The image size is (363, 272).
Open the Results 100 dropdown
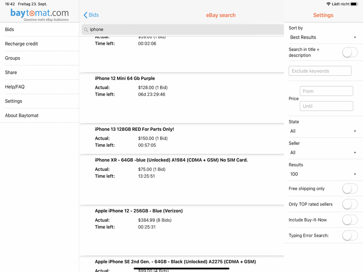[x=323, y=174]
